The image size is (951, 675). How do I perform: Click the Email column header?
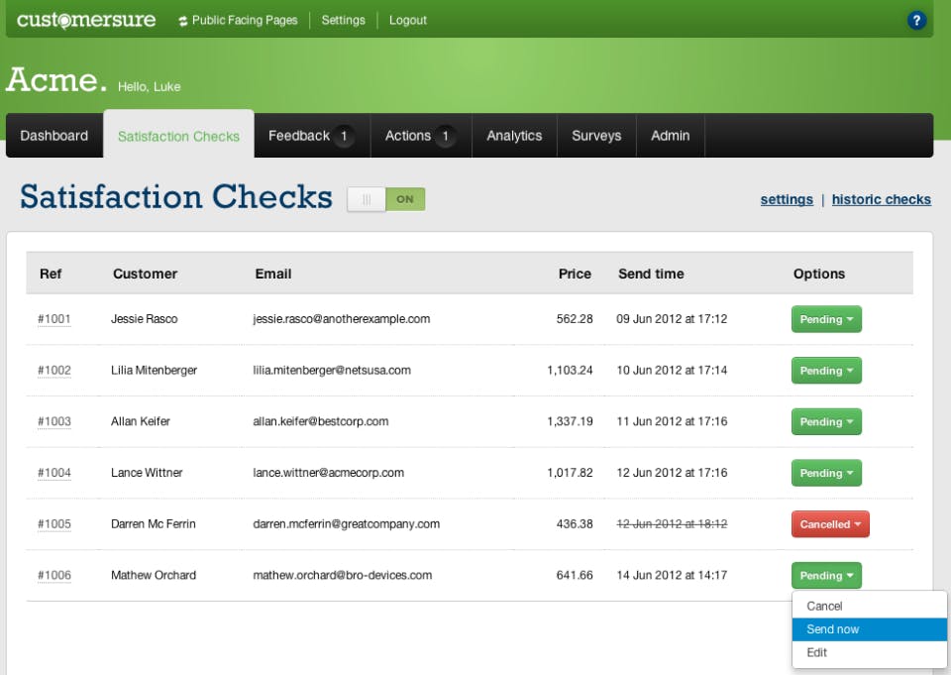273,274
